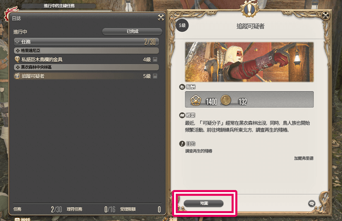Close the 日誌 journal window
Viewport: 342px width, 221px height.
[161, 17]
